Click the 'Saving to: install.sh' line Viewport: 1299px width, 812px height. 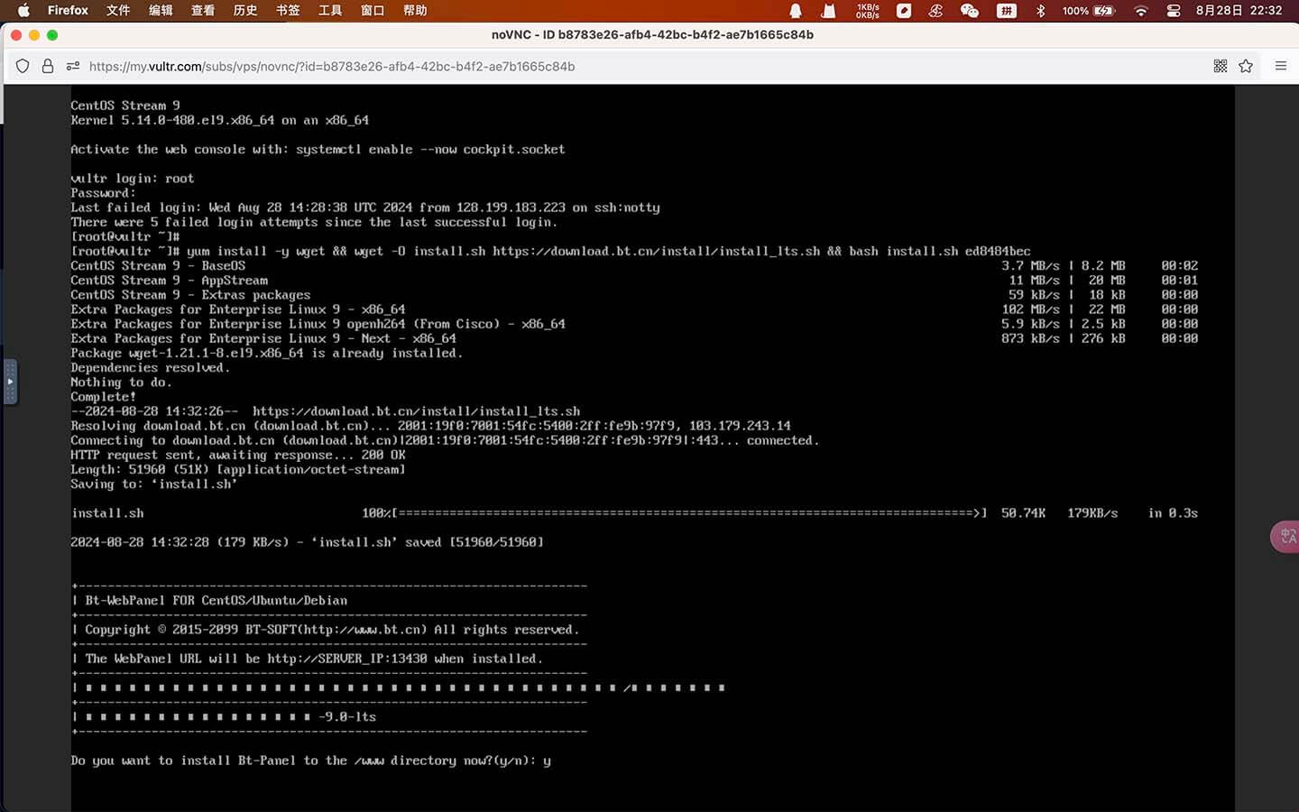click(x=154, y=484)
